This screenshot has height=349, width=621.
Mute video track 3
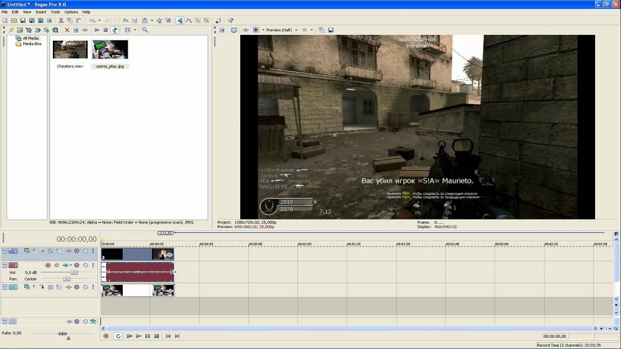coord(85,287)
